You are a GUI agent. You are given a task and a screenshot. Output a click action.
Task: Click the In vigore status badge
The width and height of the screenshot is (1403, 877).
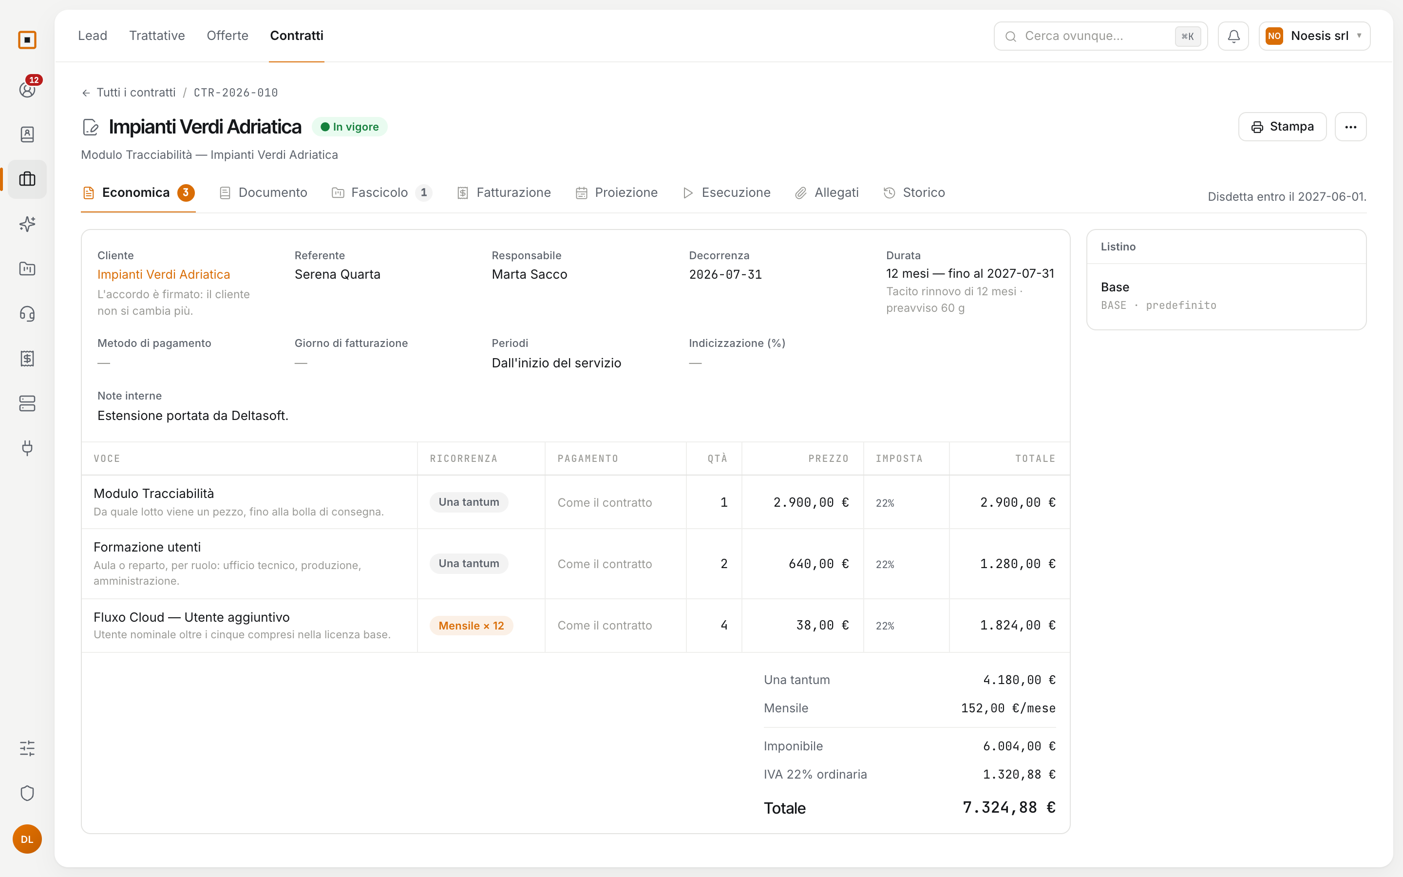point(350,127)
